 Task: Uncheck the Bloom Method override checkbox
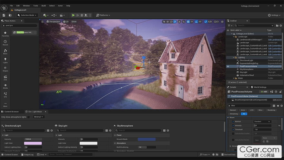(233, 122)
